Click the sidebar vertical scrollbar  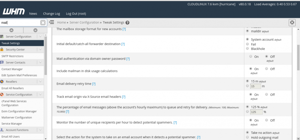(x=45, y=56)
